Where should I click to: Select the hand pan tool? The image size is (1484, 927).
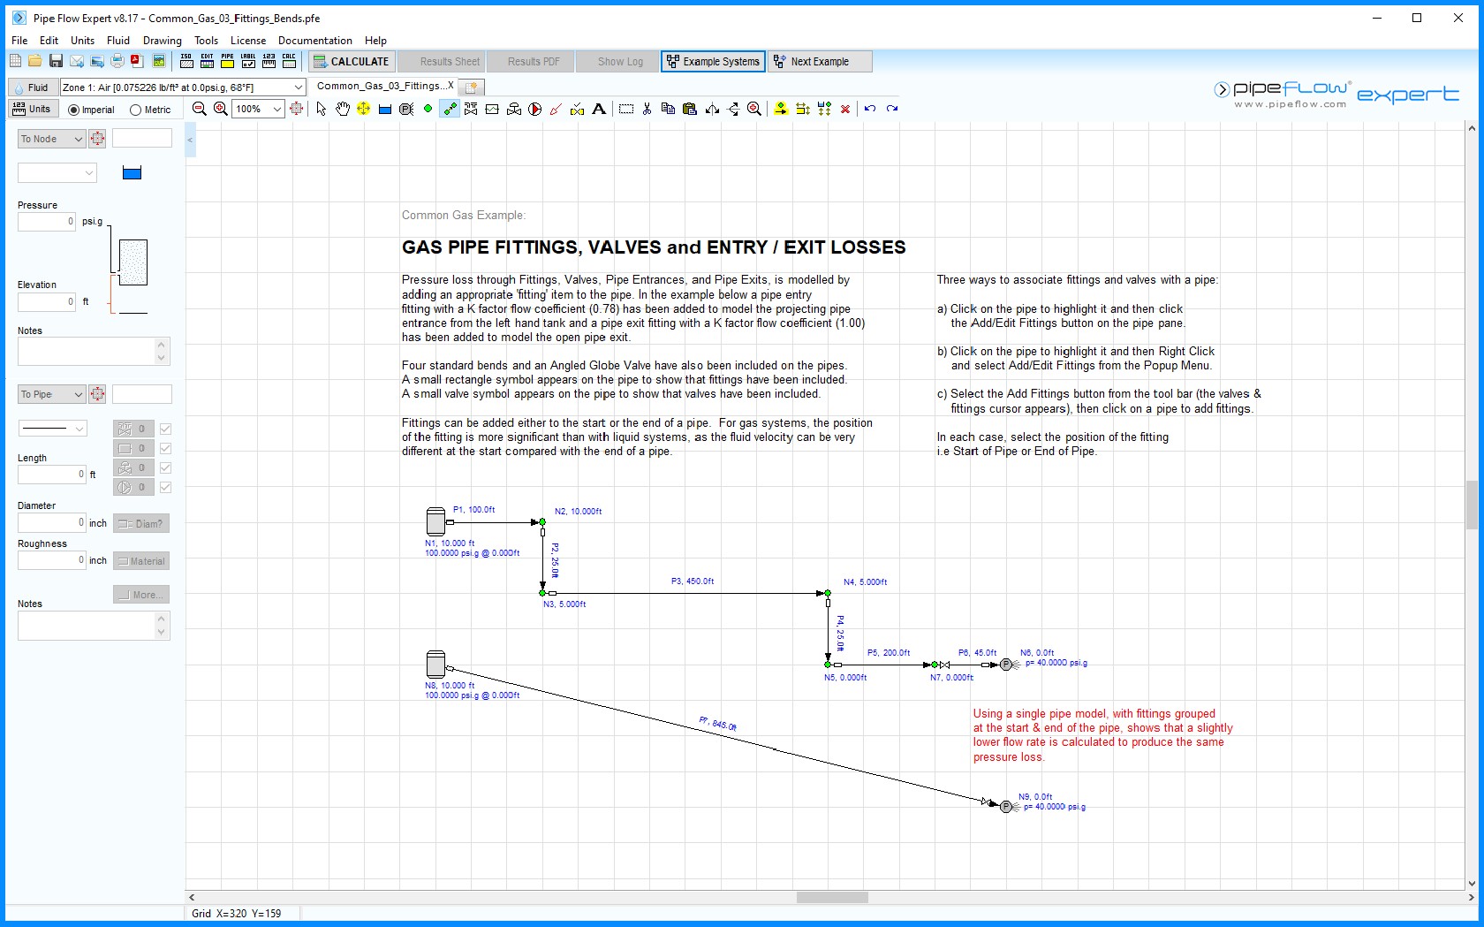[343, 109]
